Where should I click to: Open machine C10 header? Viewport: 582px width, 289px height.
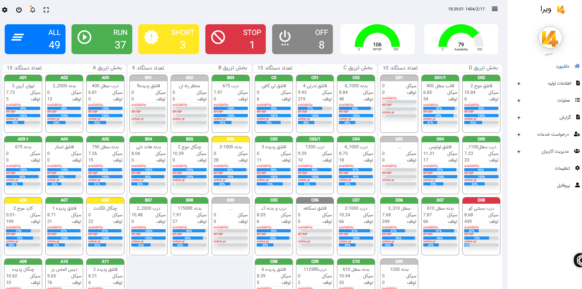tap(356, 262)
